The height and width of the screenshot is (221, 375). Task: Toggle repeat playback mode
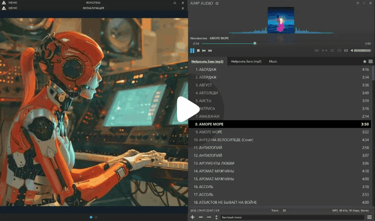(x=339, y=51)
